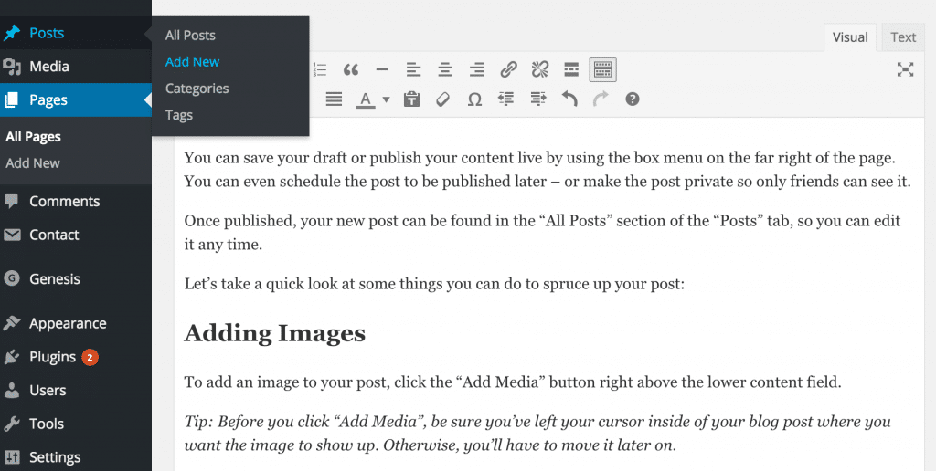Open the special character omega tool
This screenshot has width=936, height=471.
tap(474, 99)
